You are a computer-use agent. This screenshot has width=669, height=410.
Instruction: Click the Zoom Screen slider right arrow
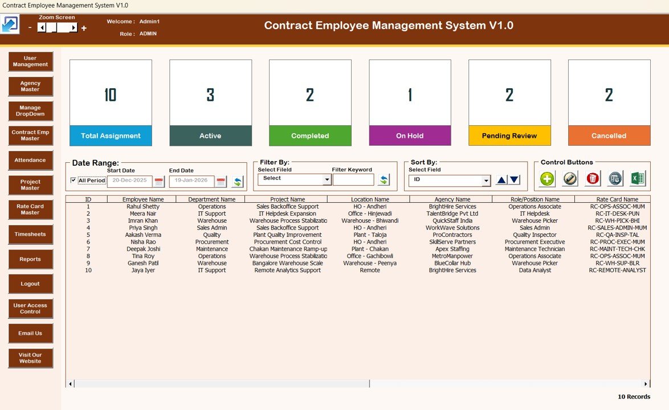pos(74,27)
